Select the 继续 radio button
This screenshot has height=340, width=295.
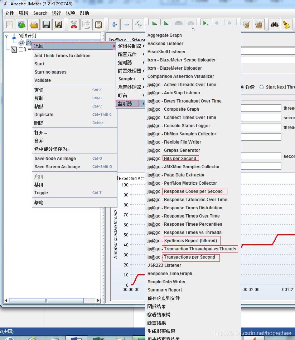(x=242, y=87)
